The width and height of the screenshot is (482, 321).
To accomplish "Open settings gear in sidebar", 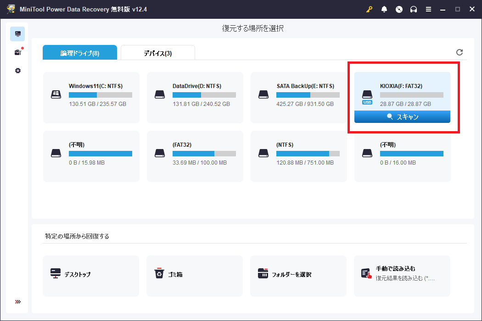I will (x=18, y=71).
